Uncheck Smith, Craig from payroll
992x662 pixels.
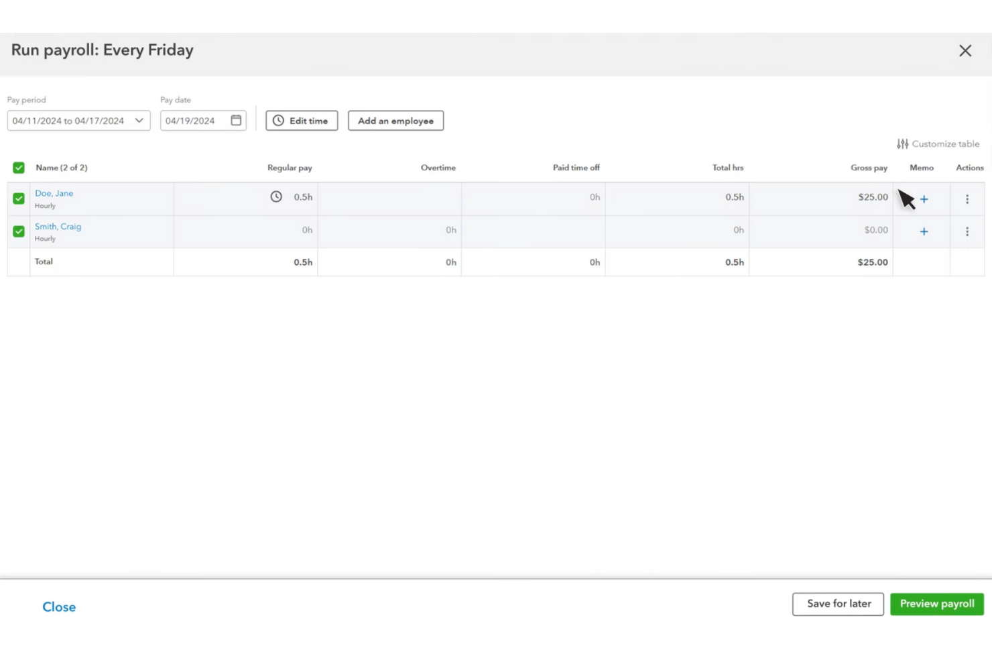click(18, 231)
